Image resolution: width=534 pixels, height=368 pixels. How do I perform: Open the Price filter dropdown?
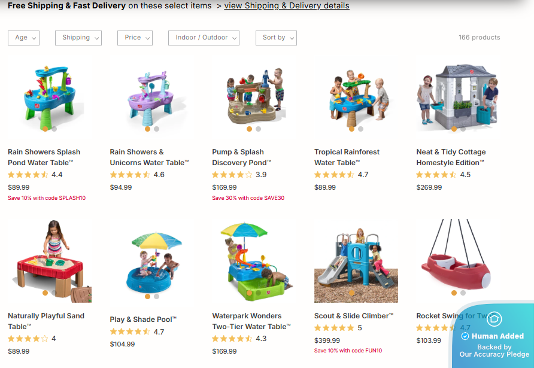click(x=135, y=38)
